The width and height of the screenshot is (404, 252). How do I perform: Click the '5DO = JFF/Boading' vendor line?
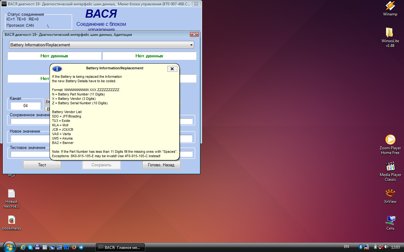tap(67, 116)
